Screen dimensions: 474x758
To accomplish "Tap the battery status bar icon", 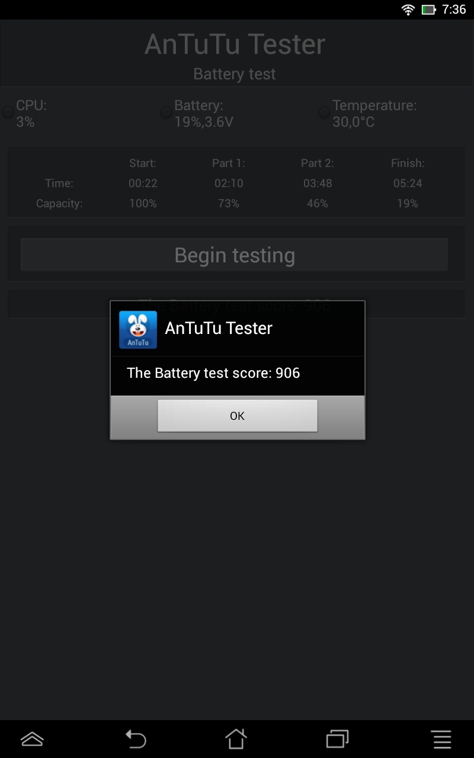I will tap(428, 9).
